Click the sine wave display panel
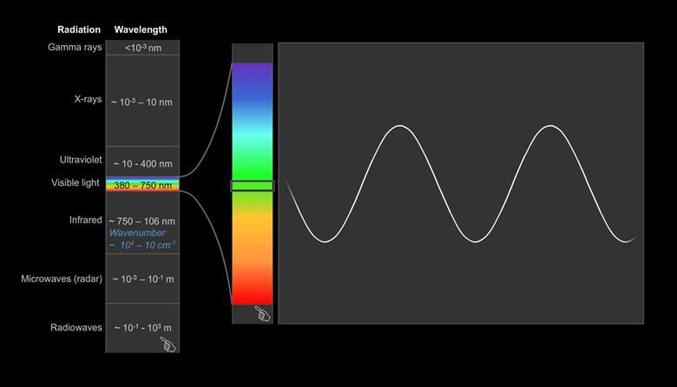This screenshot has width=677, height=387. click(461, 183)
